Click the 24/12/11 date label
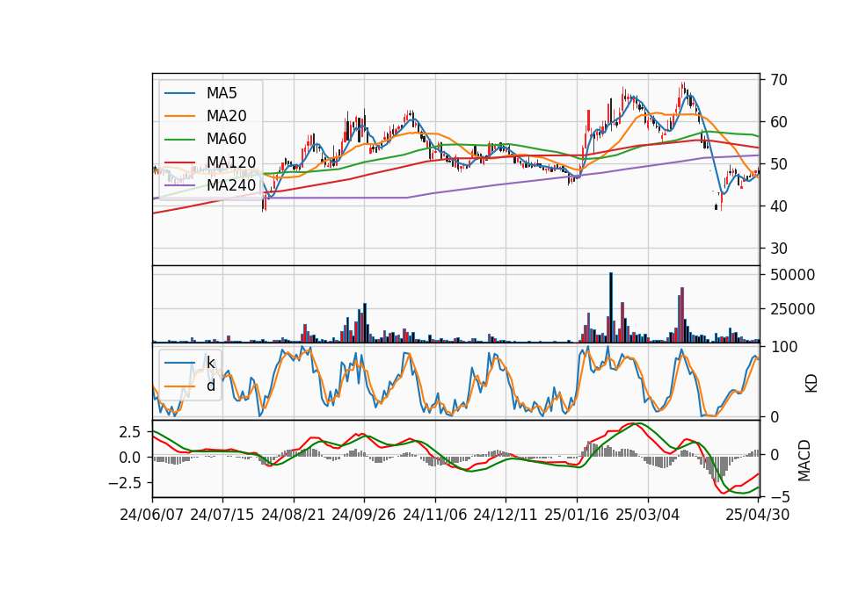This screenshot has height=606, width=844. coord(506,515)
